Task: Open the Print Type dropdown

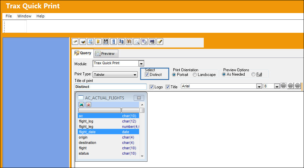Action: click(135, 75)
